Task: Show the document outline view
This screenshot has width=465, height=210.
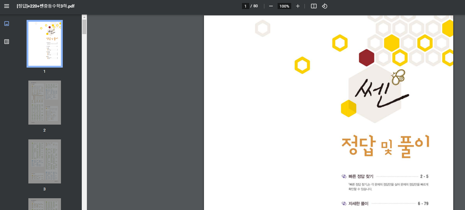Action: pos(7,42)
